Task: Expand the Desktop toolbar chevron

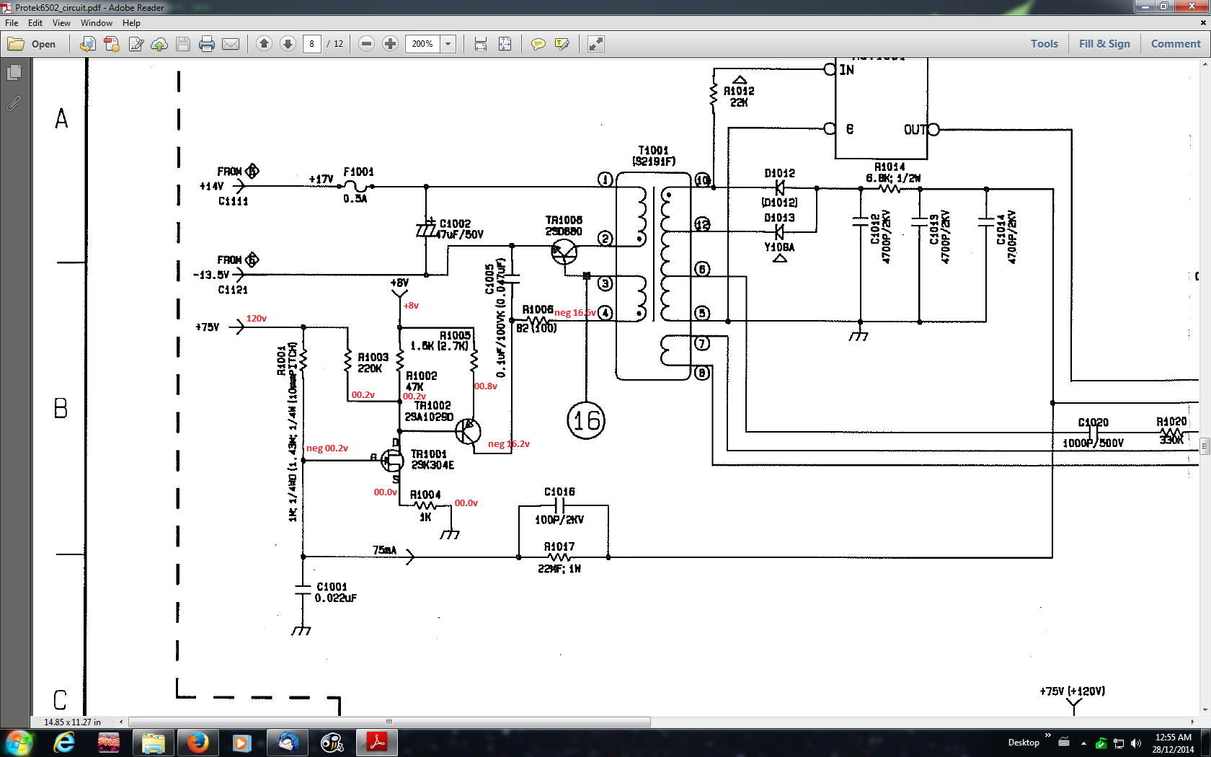Action: pos(1047,735)
